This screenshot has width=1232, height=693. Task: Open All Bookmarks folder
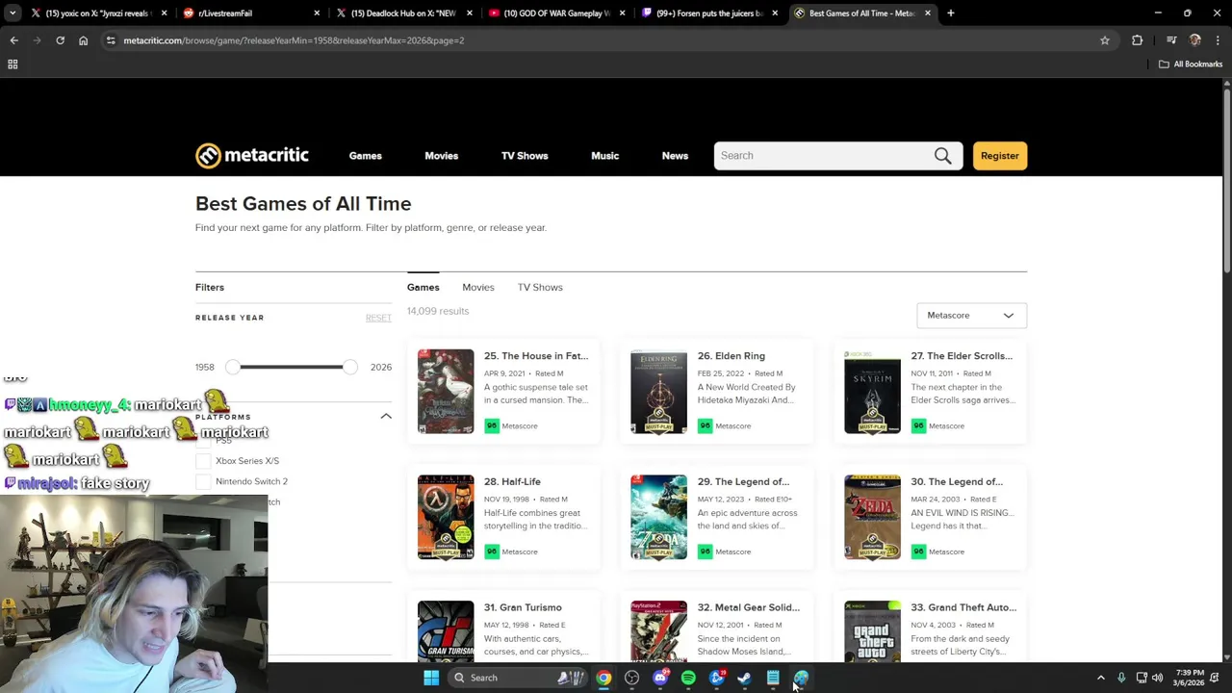point(1191,64)
